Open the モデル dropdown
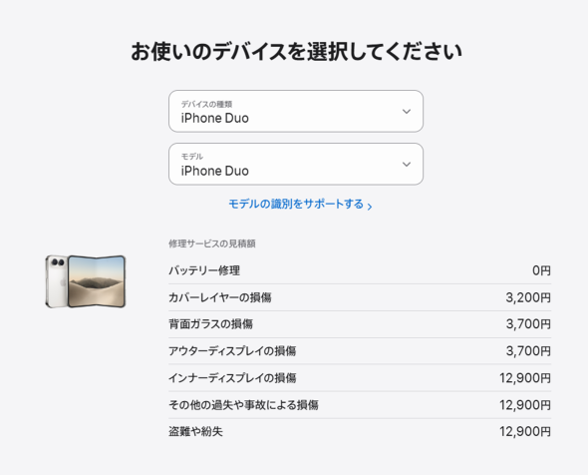This screenshot has height=475, width=588. 296,164
